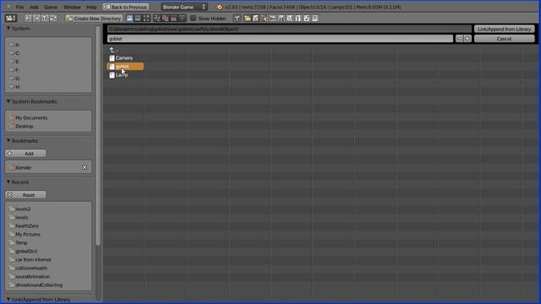The width and height of the screenshot is (541, 304).
Task: Open recent folder healthZero
Action: 27,225
